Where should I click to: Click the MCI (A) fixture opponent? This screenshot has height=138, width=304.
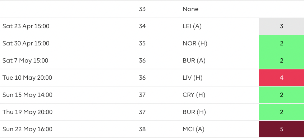click(193, 129)
